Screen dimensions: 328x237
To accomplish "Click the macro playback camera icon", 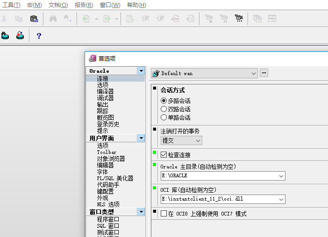I will pos(224,19).
